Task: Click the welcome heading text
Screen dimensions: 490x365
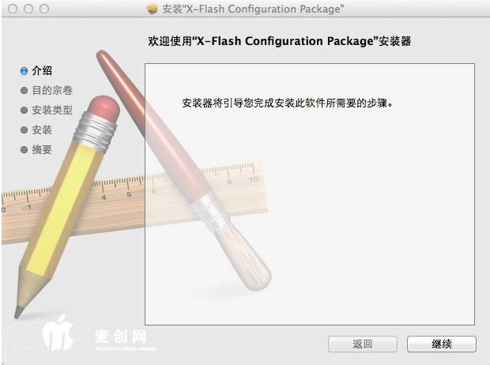Action: 279,41
